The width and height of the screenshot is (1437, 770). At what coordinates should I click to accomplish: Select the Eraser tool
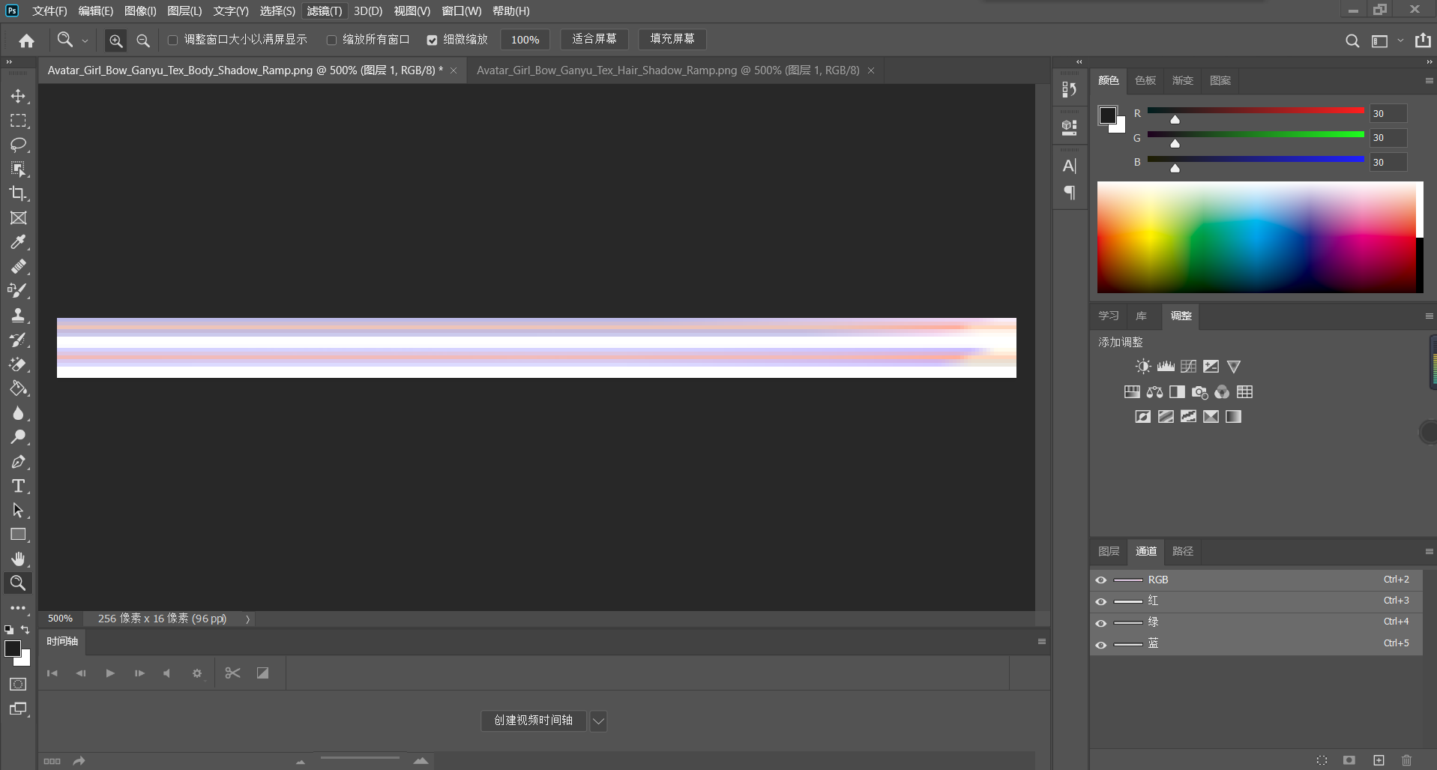coord(18,364)
